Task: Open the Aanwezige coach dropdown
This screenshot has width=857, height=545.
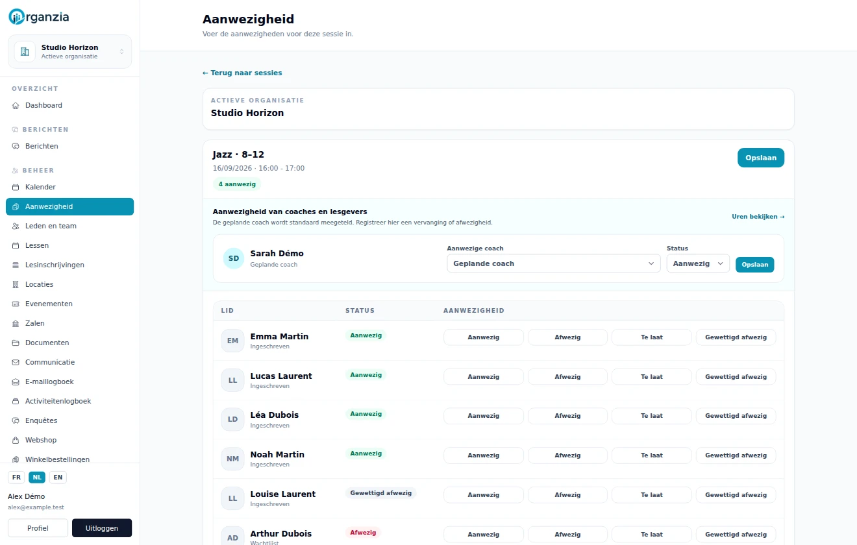Action: point(554,263)
